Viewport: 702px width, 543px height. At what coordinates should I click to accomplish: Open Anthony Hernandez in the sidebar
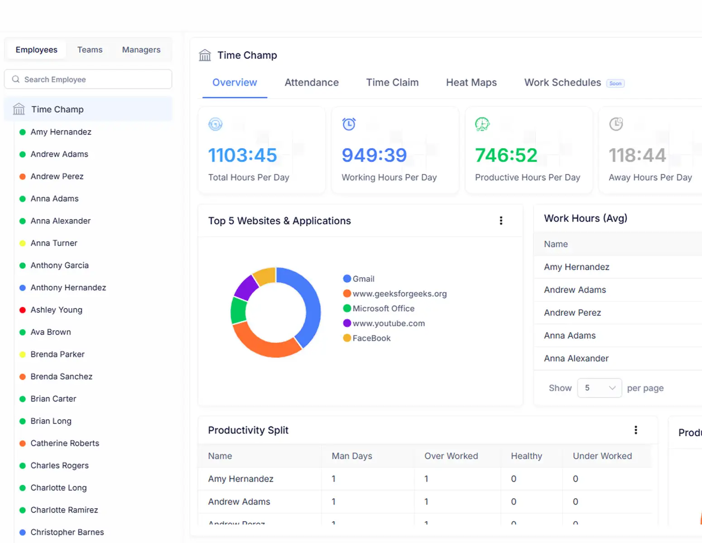(68, 288)
